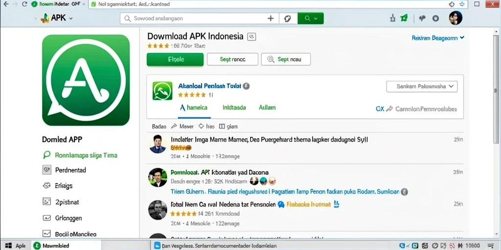Click the green flag icon in toolbar
Screen dimensions: 501x250
404,18
